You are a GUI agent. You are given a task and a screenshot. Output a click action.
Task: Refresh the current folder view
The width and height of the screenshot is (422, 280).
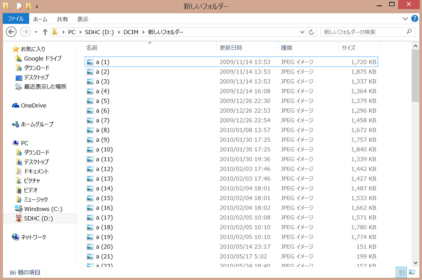312,32
